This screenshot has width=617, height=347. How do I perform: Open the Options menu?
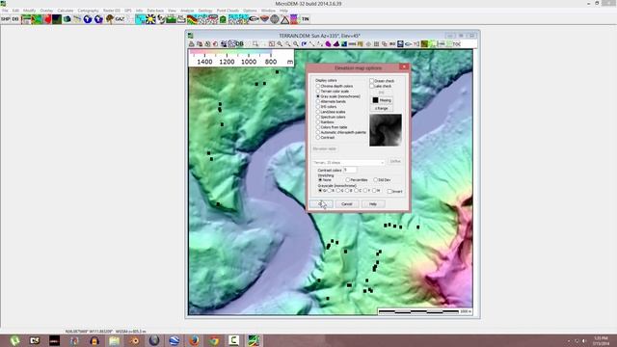pos(250,11)
